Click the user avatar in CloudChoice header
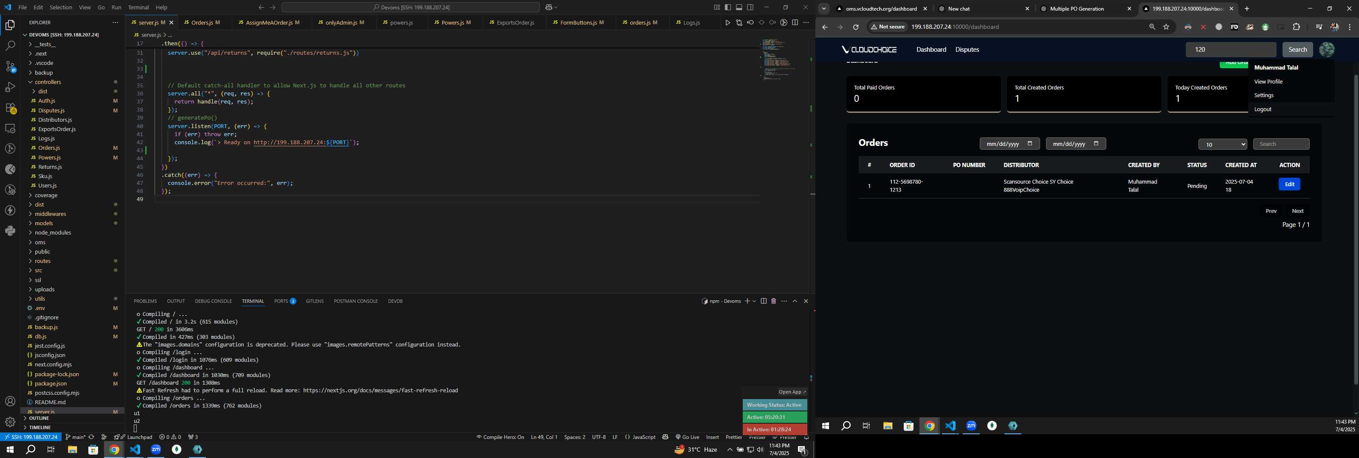 [1327, 50]
